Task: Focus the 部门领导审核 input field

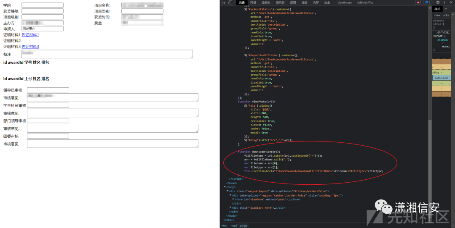Action: [x=48, y=121]
